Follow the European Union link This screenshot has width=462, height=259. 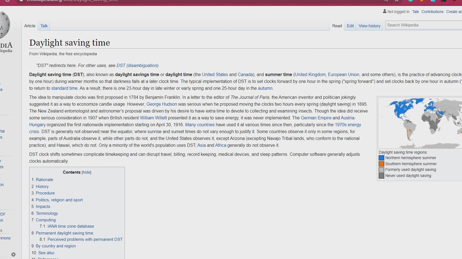click(343, 75)
